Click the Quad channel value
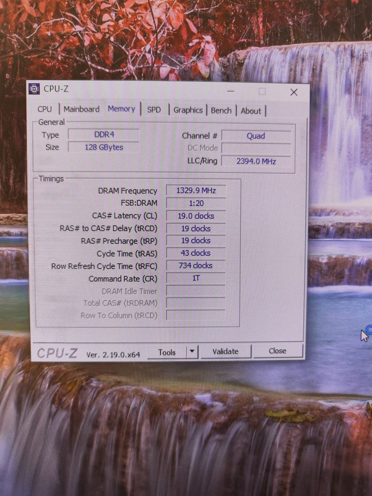This screenshot has height=496, width=372. [256, 136]
